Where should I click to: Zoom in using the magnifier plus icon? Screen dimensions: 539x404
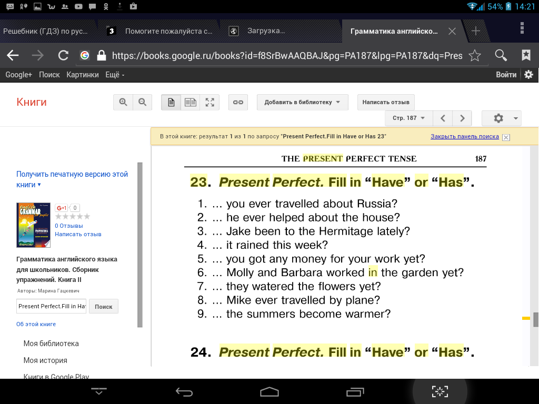tap(123, 103)
